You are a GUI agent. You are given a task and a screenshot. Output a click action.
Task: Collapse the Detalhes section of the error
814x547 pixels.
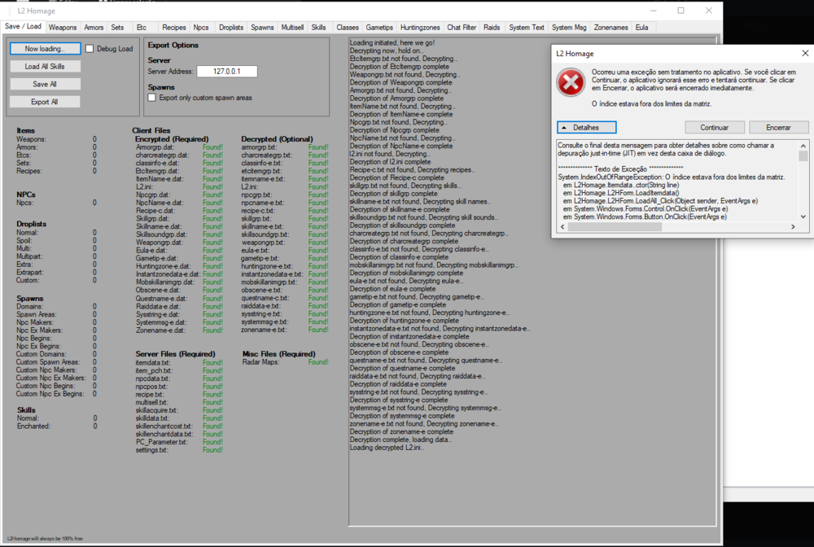click(586, 128)
